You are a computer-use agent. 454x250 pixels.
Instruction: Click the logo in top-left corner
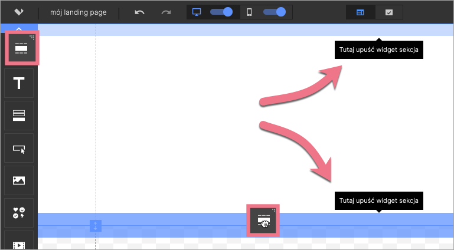(19, 12)
